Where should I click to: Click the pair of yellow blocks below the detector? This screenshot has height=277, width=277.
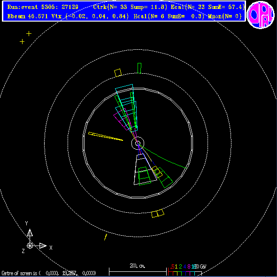(158, 213)
